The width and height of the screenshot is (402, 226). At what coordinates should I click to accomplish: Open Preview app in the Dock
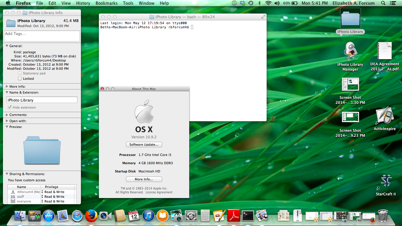coord(262,216)
